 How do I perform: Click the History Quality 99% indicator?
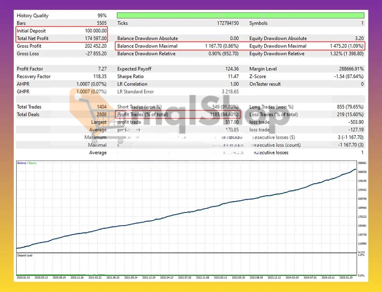point(102,15)
